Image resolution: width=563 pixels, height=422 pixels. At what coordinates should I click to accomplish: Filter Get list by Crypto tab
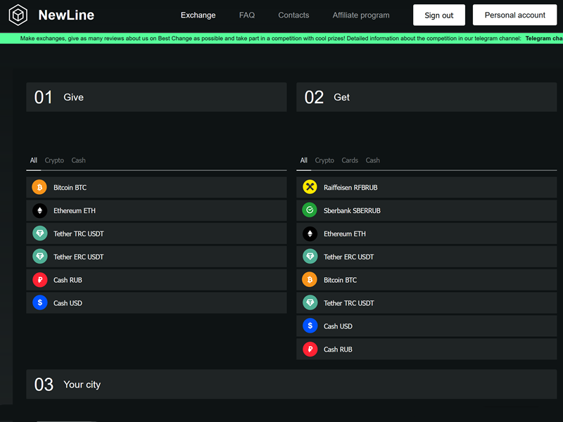pyautogui.click(x=324, y=160)
